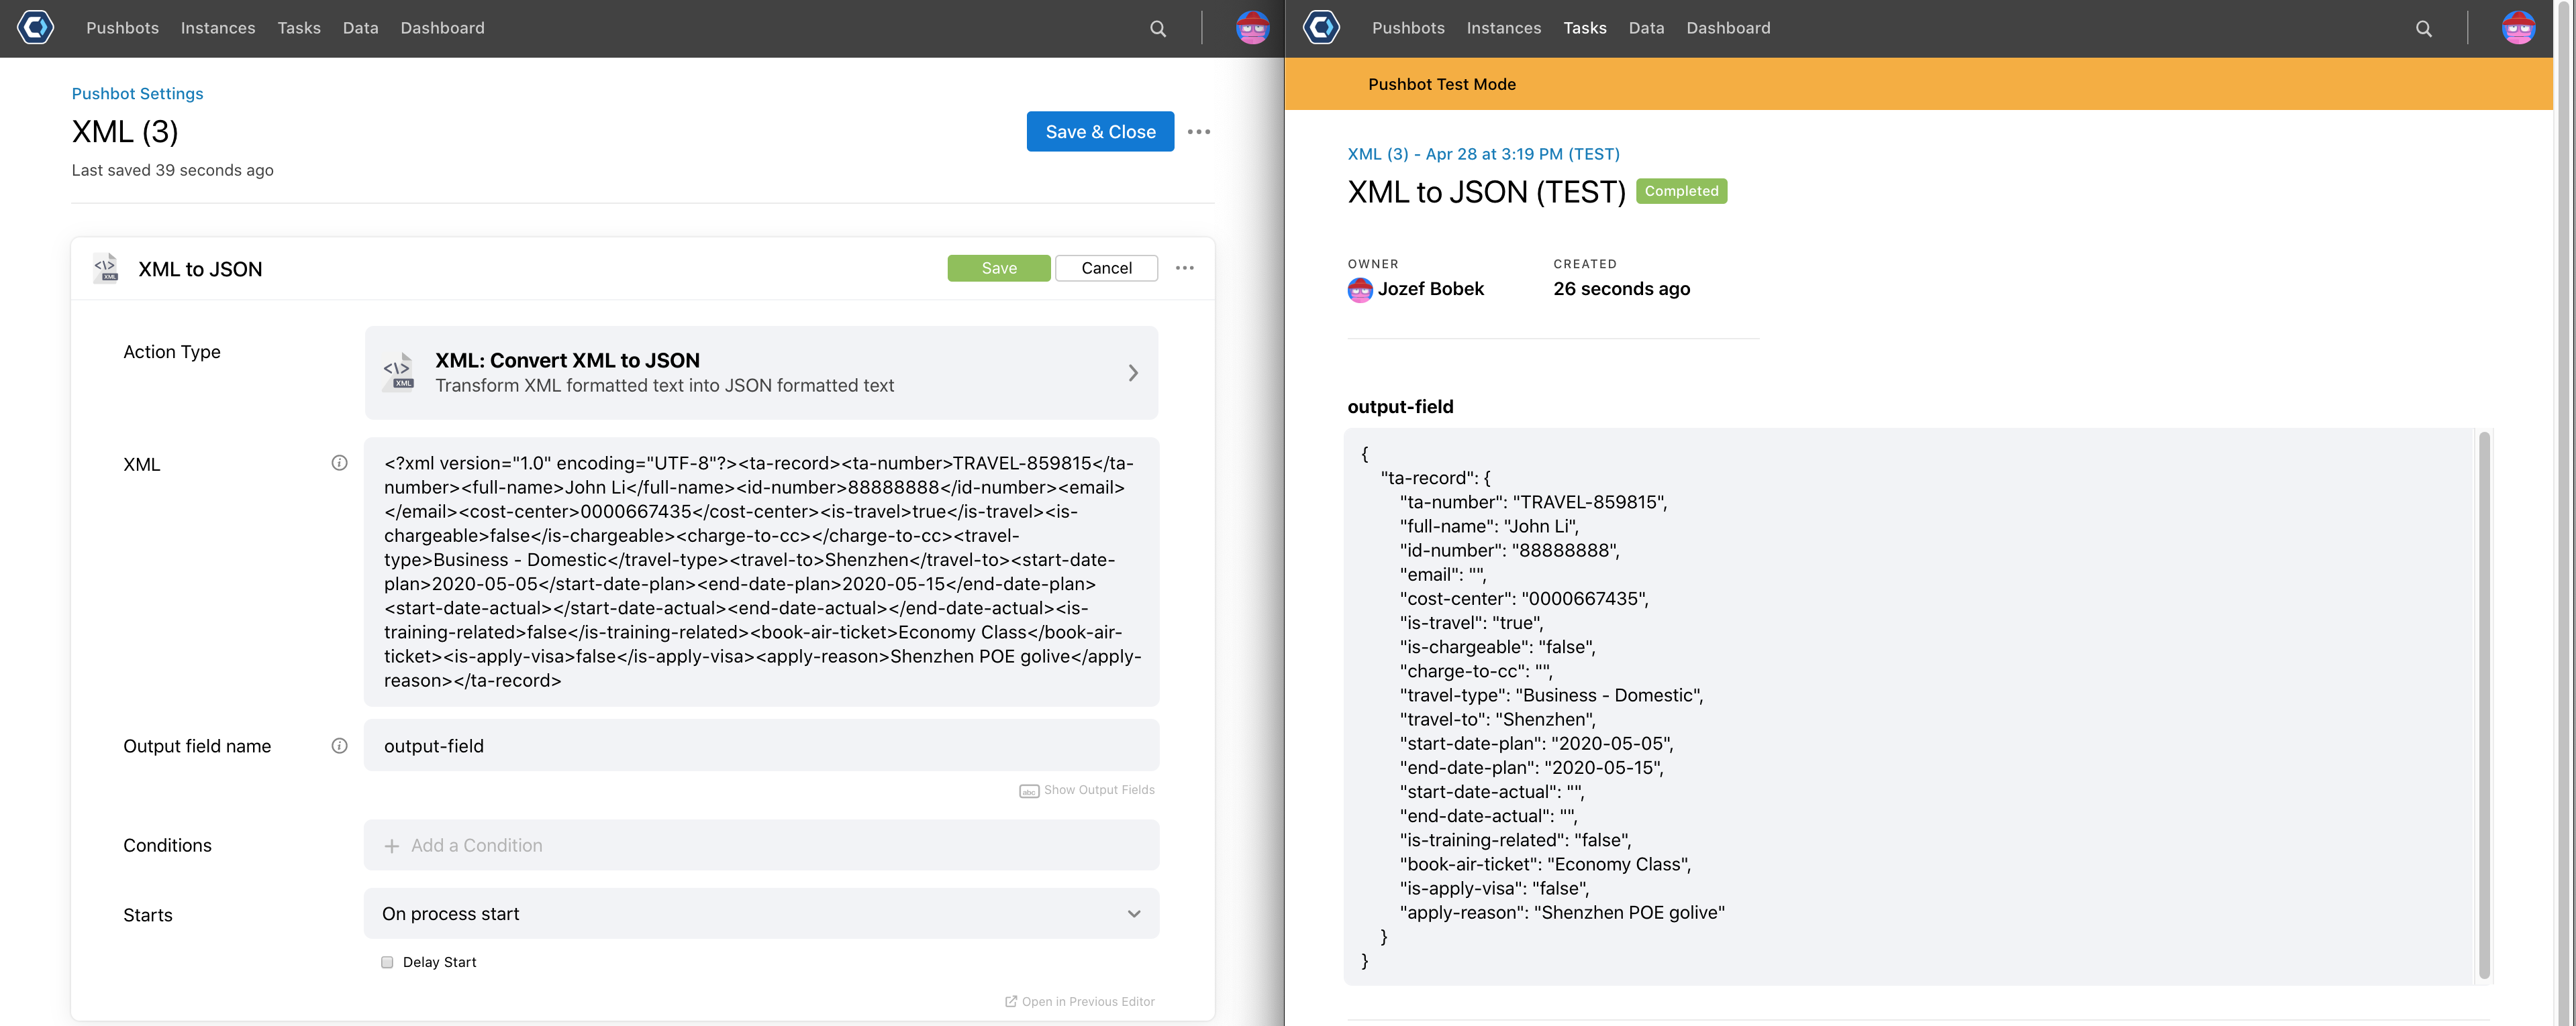
Task: Enable the Delay Start checkbox
Action: (387, 961)
